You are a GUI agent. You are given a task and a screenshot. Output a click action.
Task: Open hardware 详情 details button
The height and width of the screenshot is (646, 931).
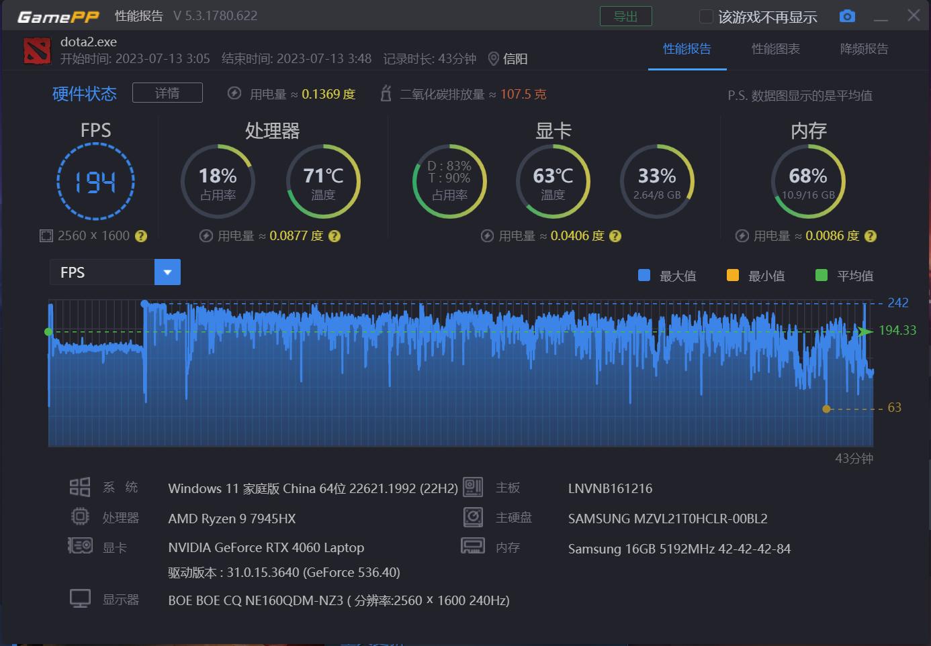click(x=167, y=93)
